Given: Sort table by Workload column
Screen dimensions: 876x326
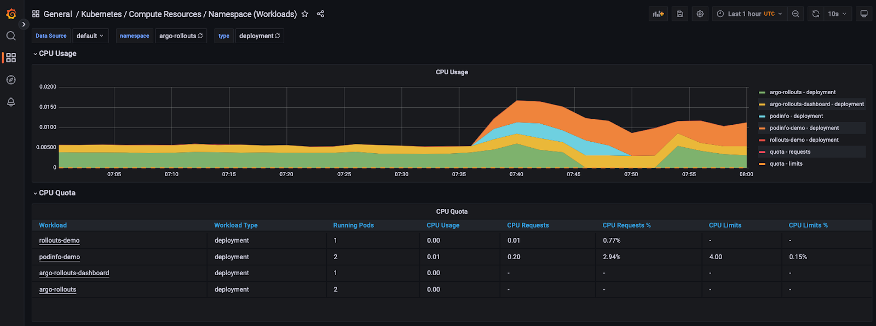Looking at the screenshot, I should [x=53, y=225].
